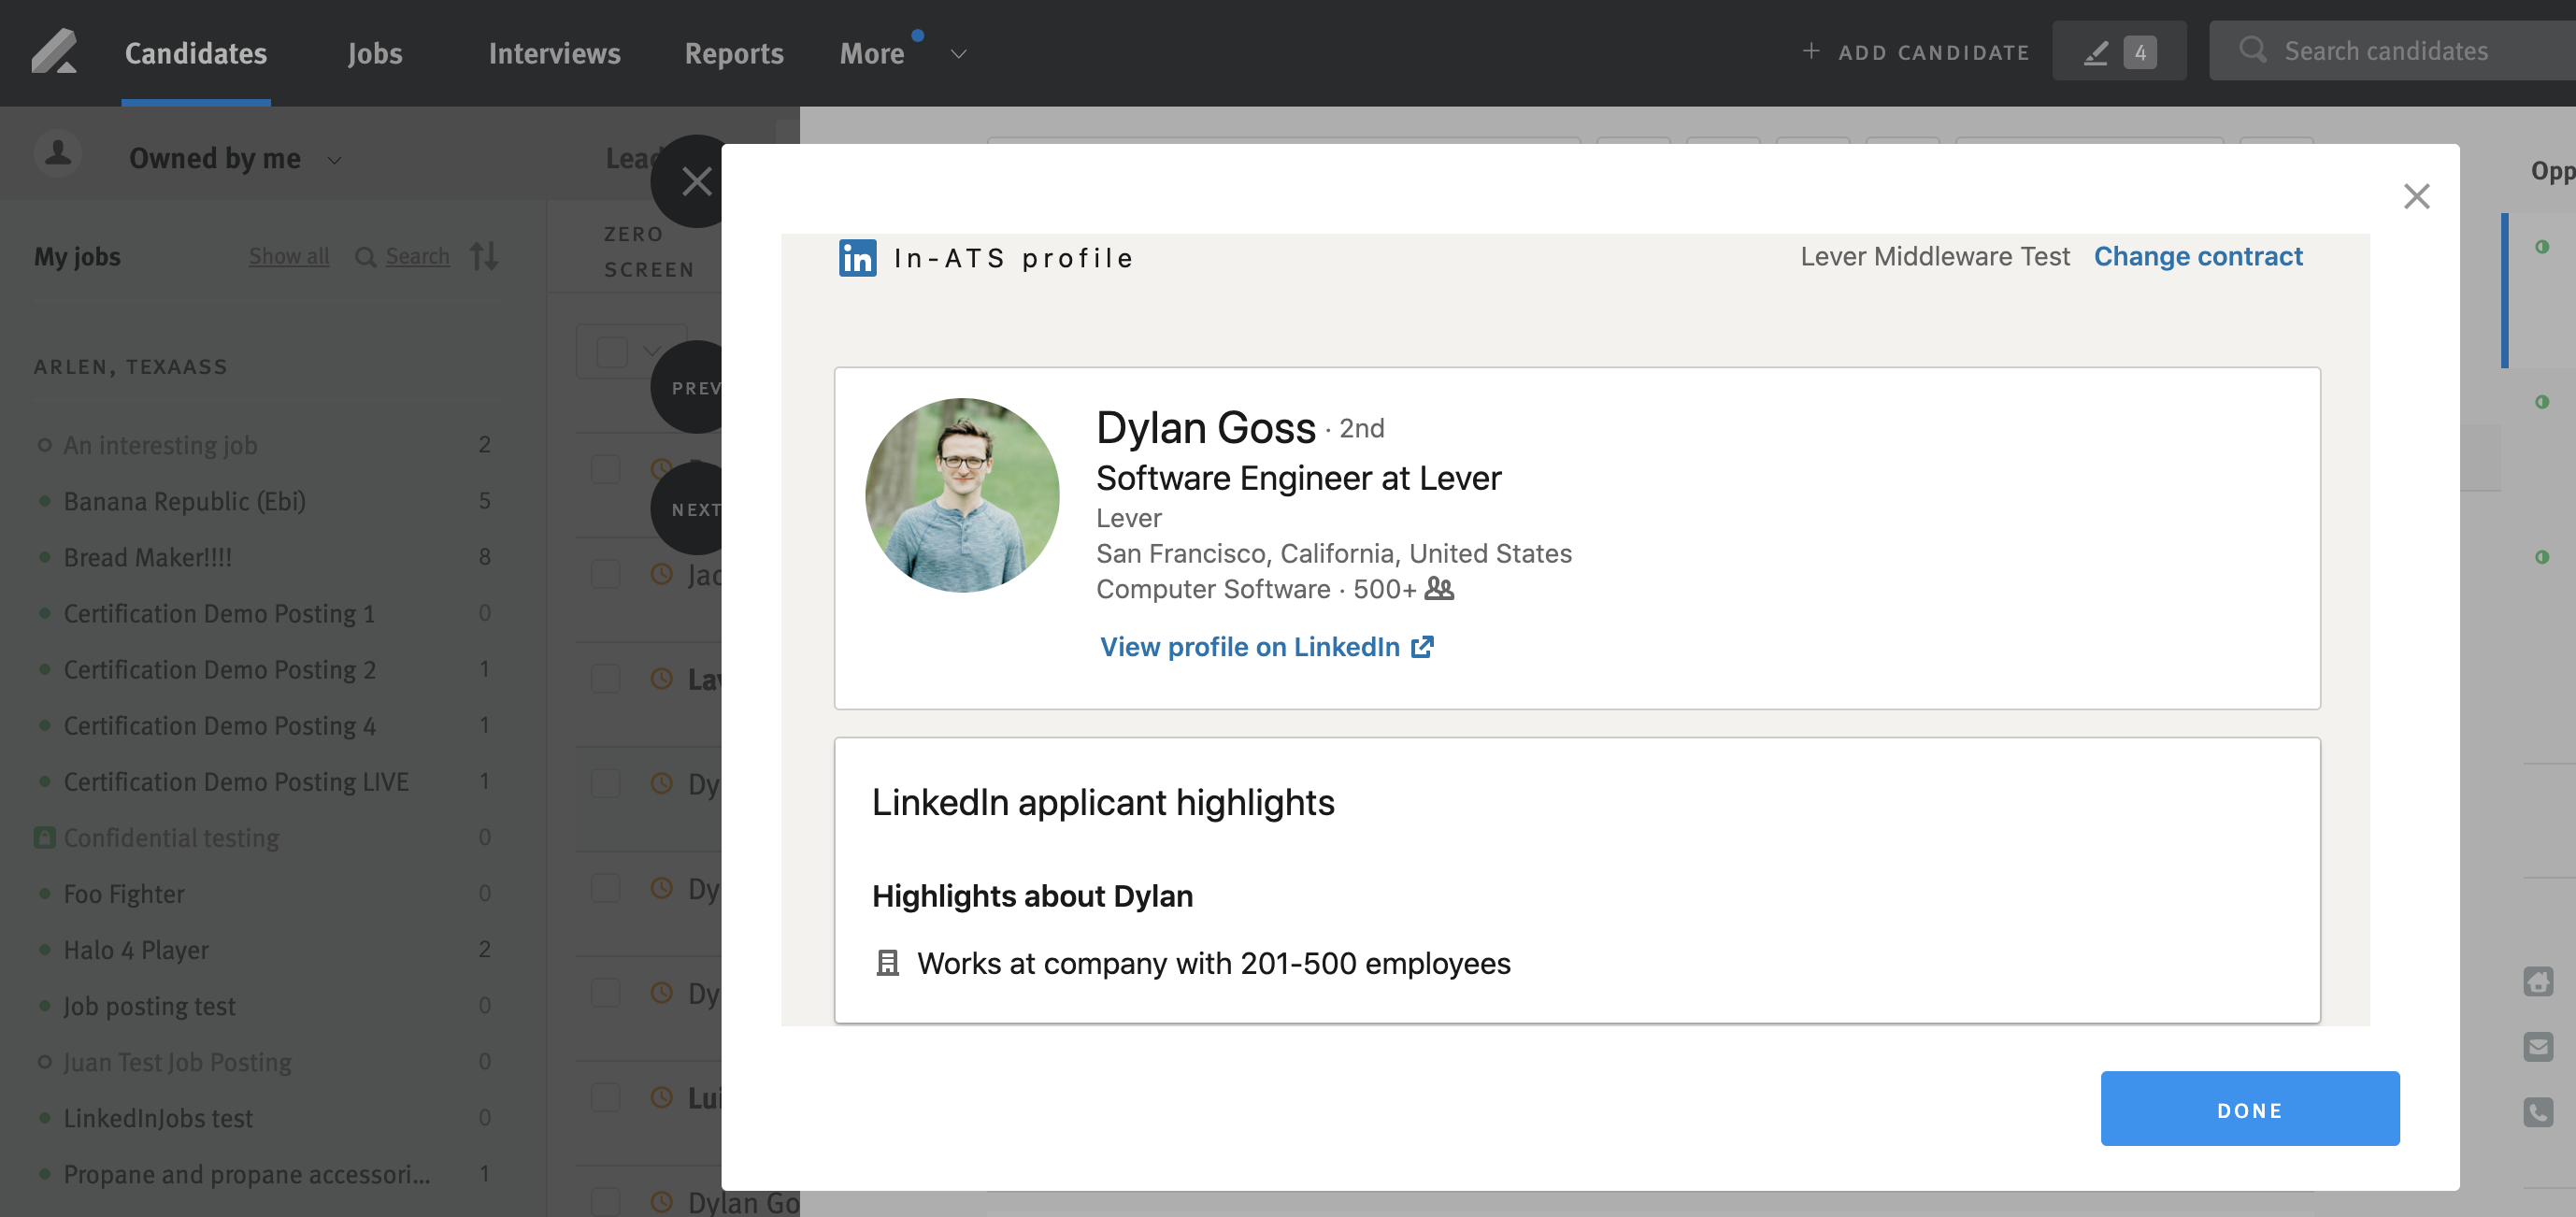Open the drafts pencil icon with count 4
Screen dimensions: 2576x1217
tap(2119, 51)
